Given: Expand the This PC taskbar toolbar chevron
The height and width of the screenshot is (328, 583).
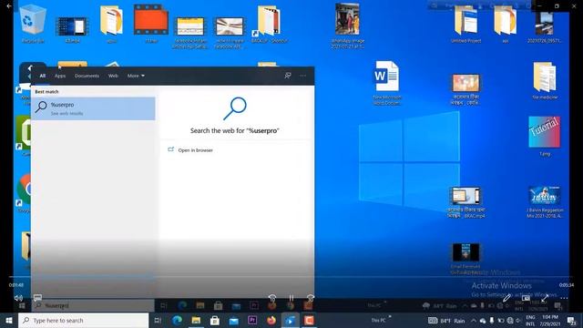Looking at the screenshot, I should (x=390, y=317).
